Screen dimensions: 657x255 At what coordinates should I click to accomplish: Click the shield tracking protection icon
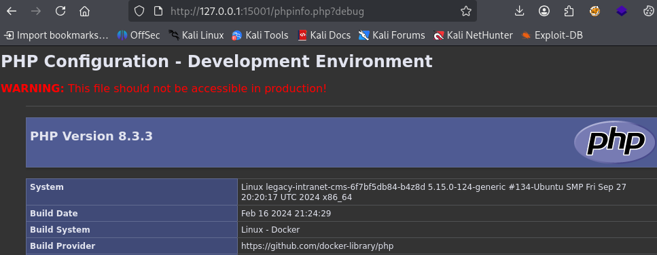click(x=139, y=12)
